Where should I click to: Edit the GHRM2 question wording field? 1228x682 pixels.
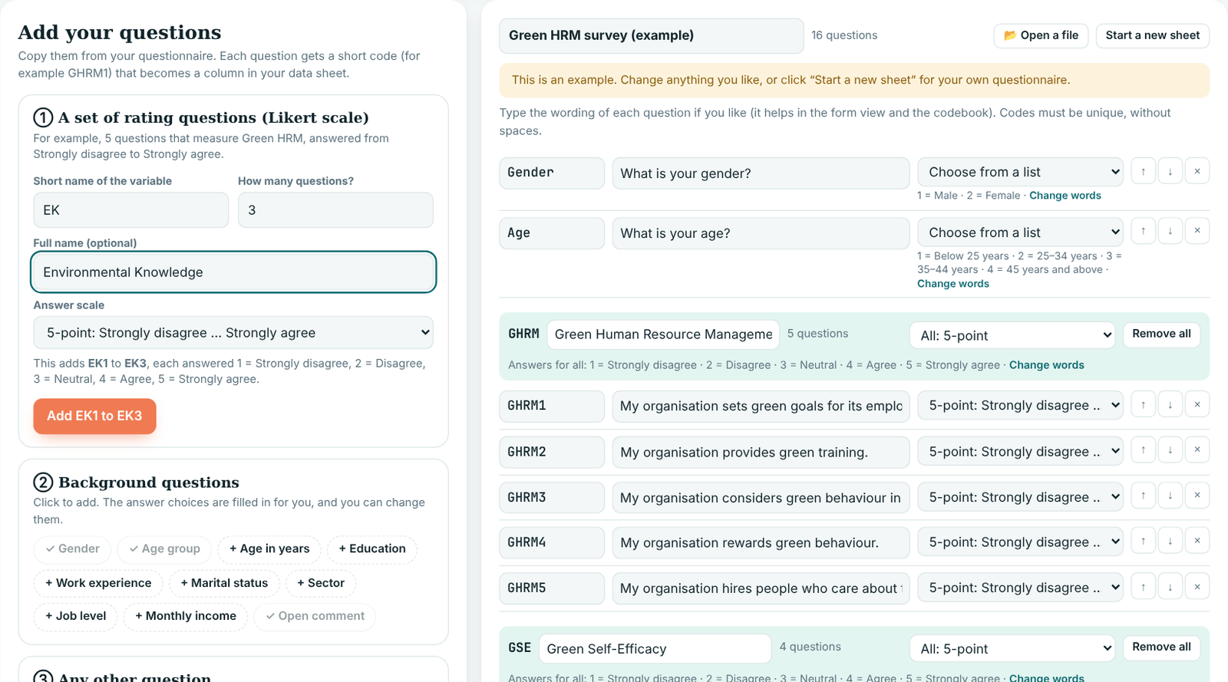coord(761,452)
